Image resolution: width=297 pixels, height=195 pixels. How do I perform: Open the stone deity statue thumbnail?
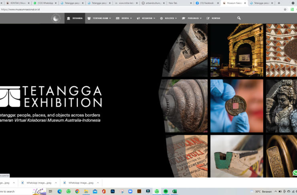pos(281,106)
